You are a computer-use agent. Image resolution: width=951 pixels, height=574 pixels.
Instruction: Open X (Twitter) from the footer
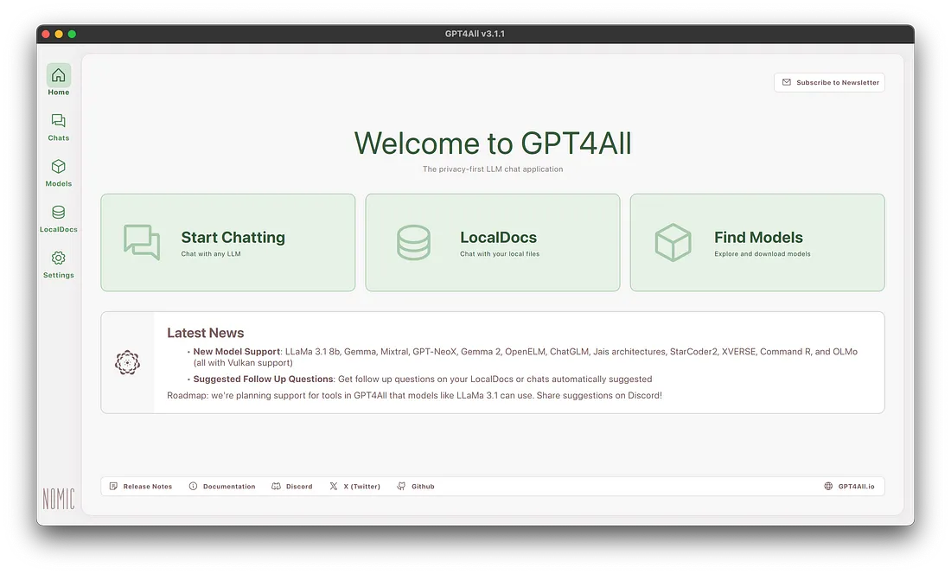point(354,486)
